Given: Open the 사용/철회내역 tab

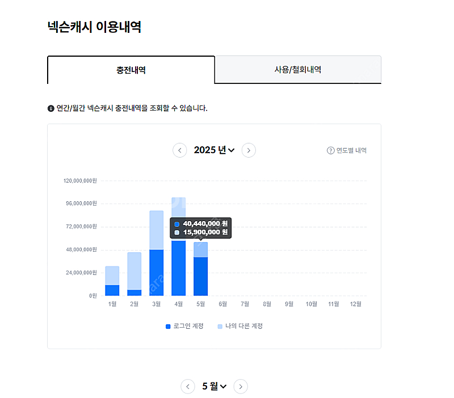Looking at the screenshot, I should pyautogui.click(x=298, y=69).
